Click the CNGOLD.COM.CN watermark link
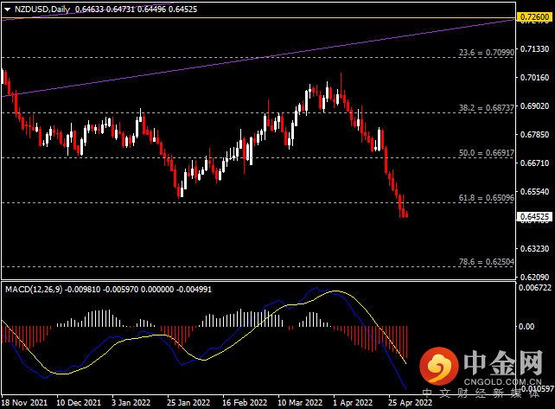 502,381
